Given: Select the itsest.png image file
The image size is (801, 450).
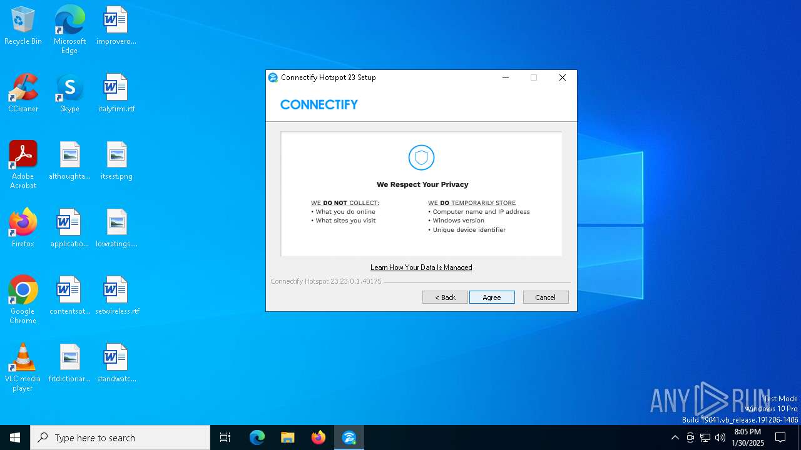Looking at the screenshot, I should click(116, 161).
